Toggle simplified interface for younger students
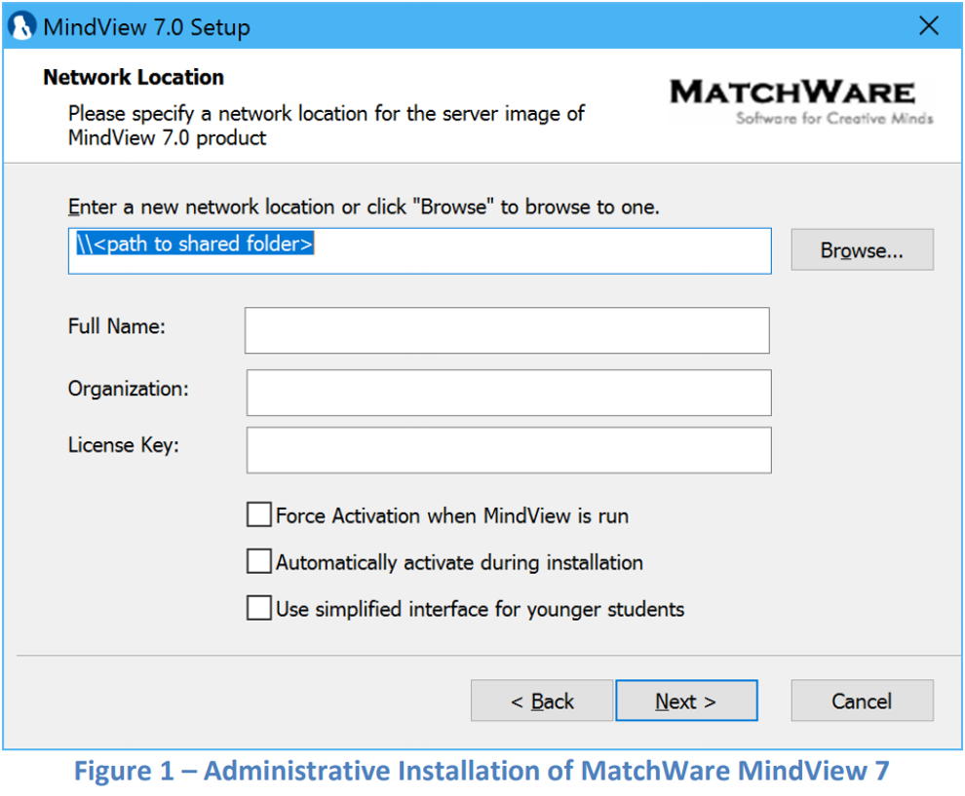This screenshot has height=796, width=965. pos(259,608)
